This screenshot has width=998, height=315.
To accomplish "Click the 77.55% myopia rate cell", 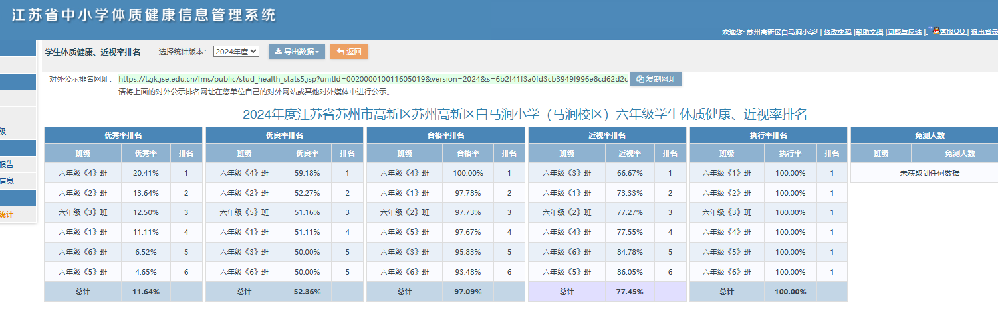I will tap(630, 232).
